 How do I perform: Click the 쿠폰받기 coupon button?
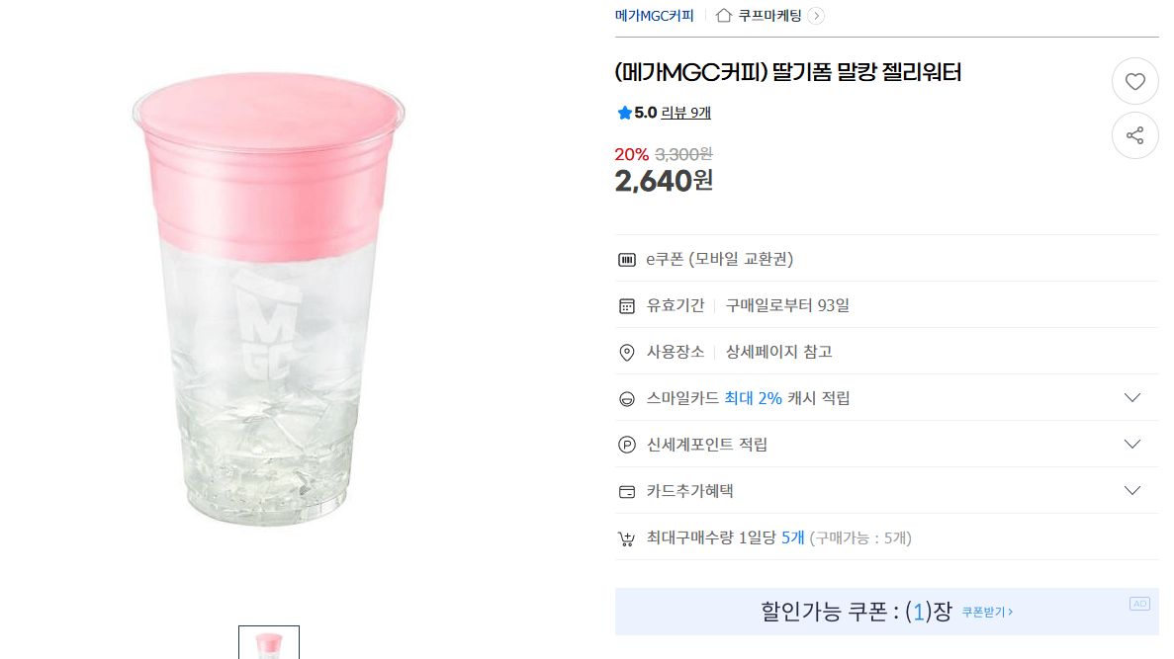click(x=985, y=612)
